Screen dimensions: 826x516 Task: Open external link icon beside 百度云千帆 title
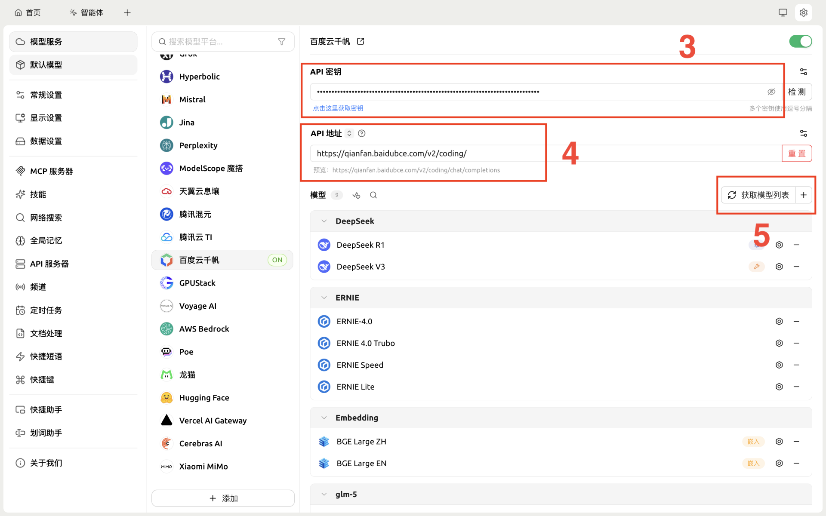click(x=361, y=41)
